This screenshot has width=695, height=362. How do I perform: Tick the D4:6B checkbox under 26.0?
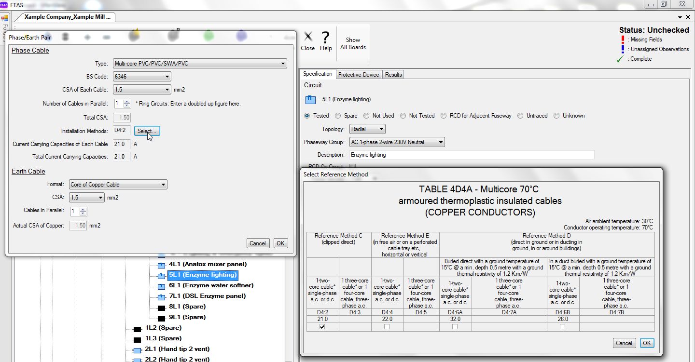click(563, 327)
